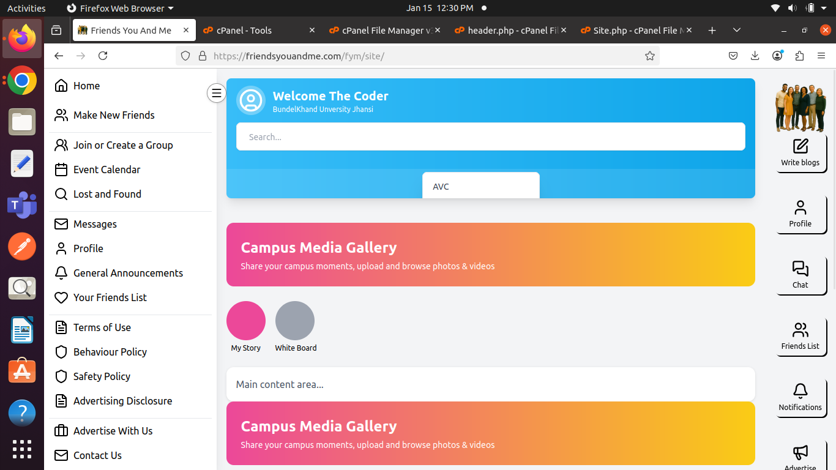
Task: Click the Write blogs icon
Action: tap(801, 147)
